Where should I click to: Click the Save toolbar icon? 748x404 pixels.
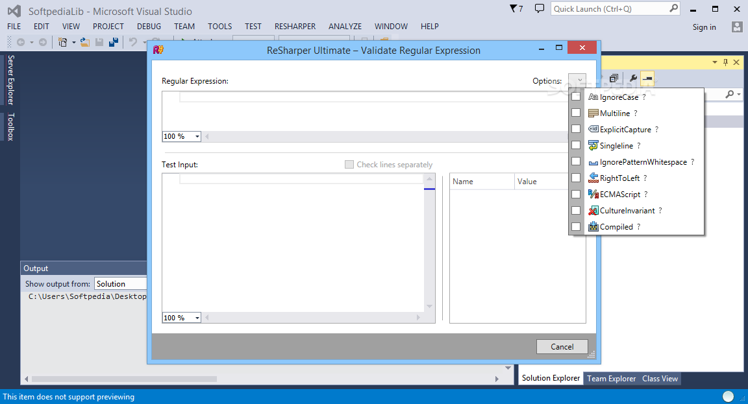click(x=99, y=42)
